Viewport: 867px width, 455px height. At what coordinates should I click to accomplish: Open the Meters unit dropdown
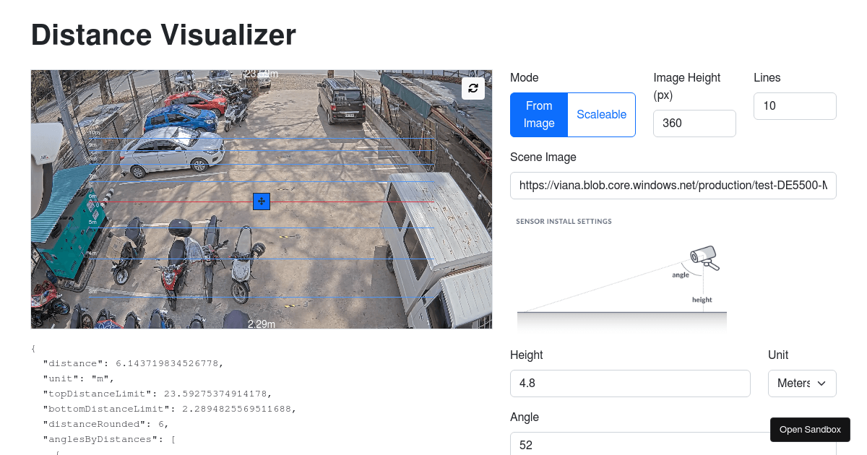[802, 383]
